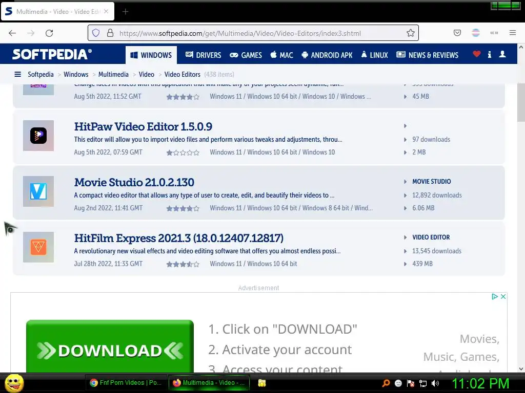Image resolution: width=525 pixels, height=393 pixels.
Task: Click the search magnifier tray icon
Action: click(386, 383)
